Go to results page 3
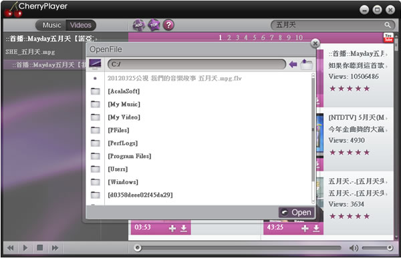The image size is (401, 258). [x=237, y=37]
